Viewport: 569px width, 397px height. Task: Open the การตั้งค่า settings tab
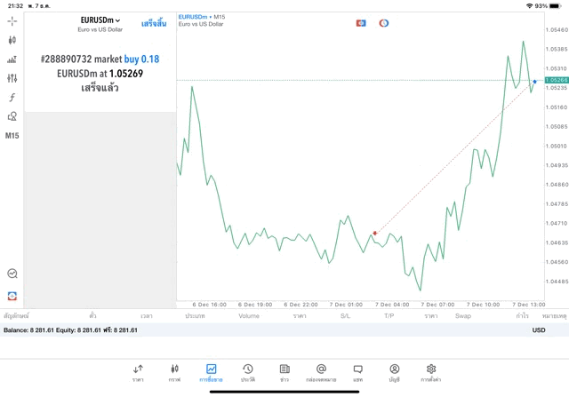tap(431, 373)
